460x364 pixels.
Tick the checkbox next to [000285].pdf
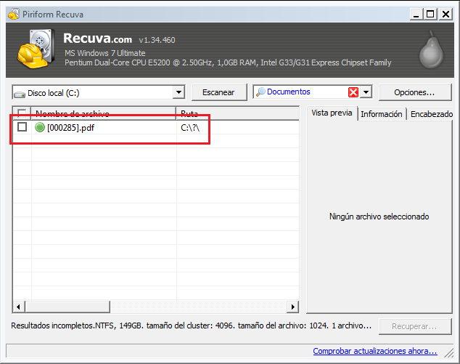pyautogui.click(x=22, y=127)
